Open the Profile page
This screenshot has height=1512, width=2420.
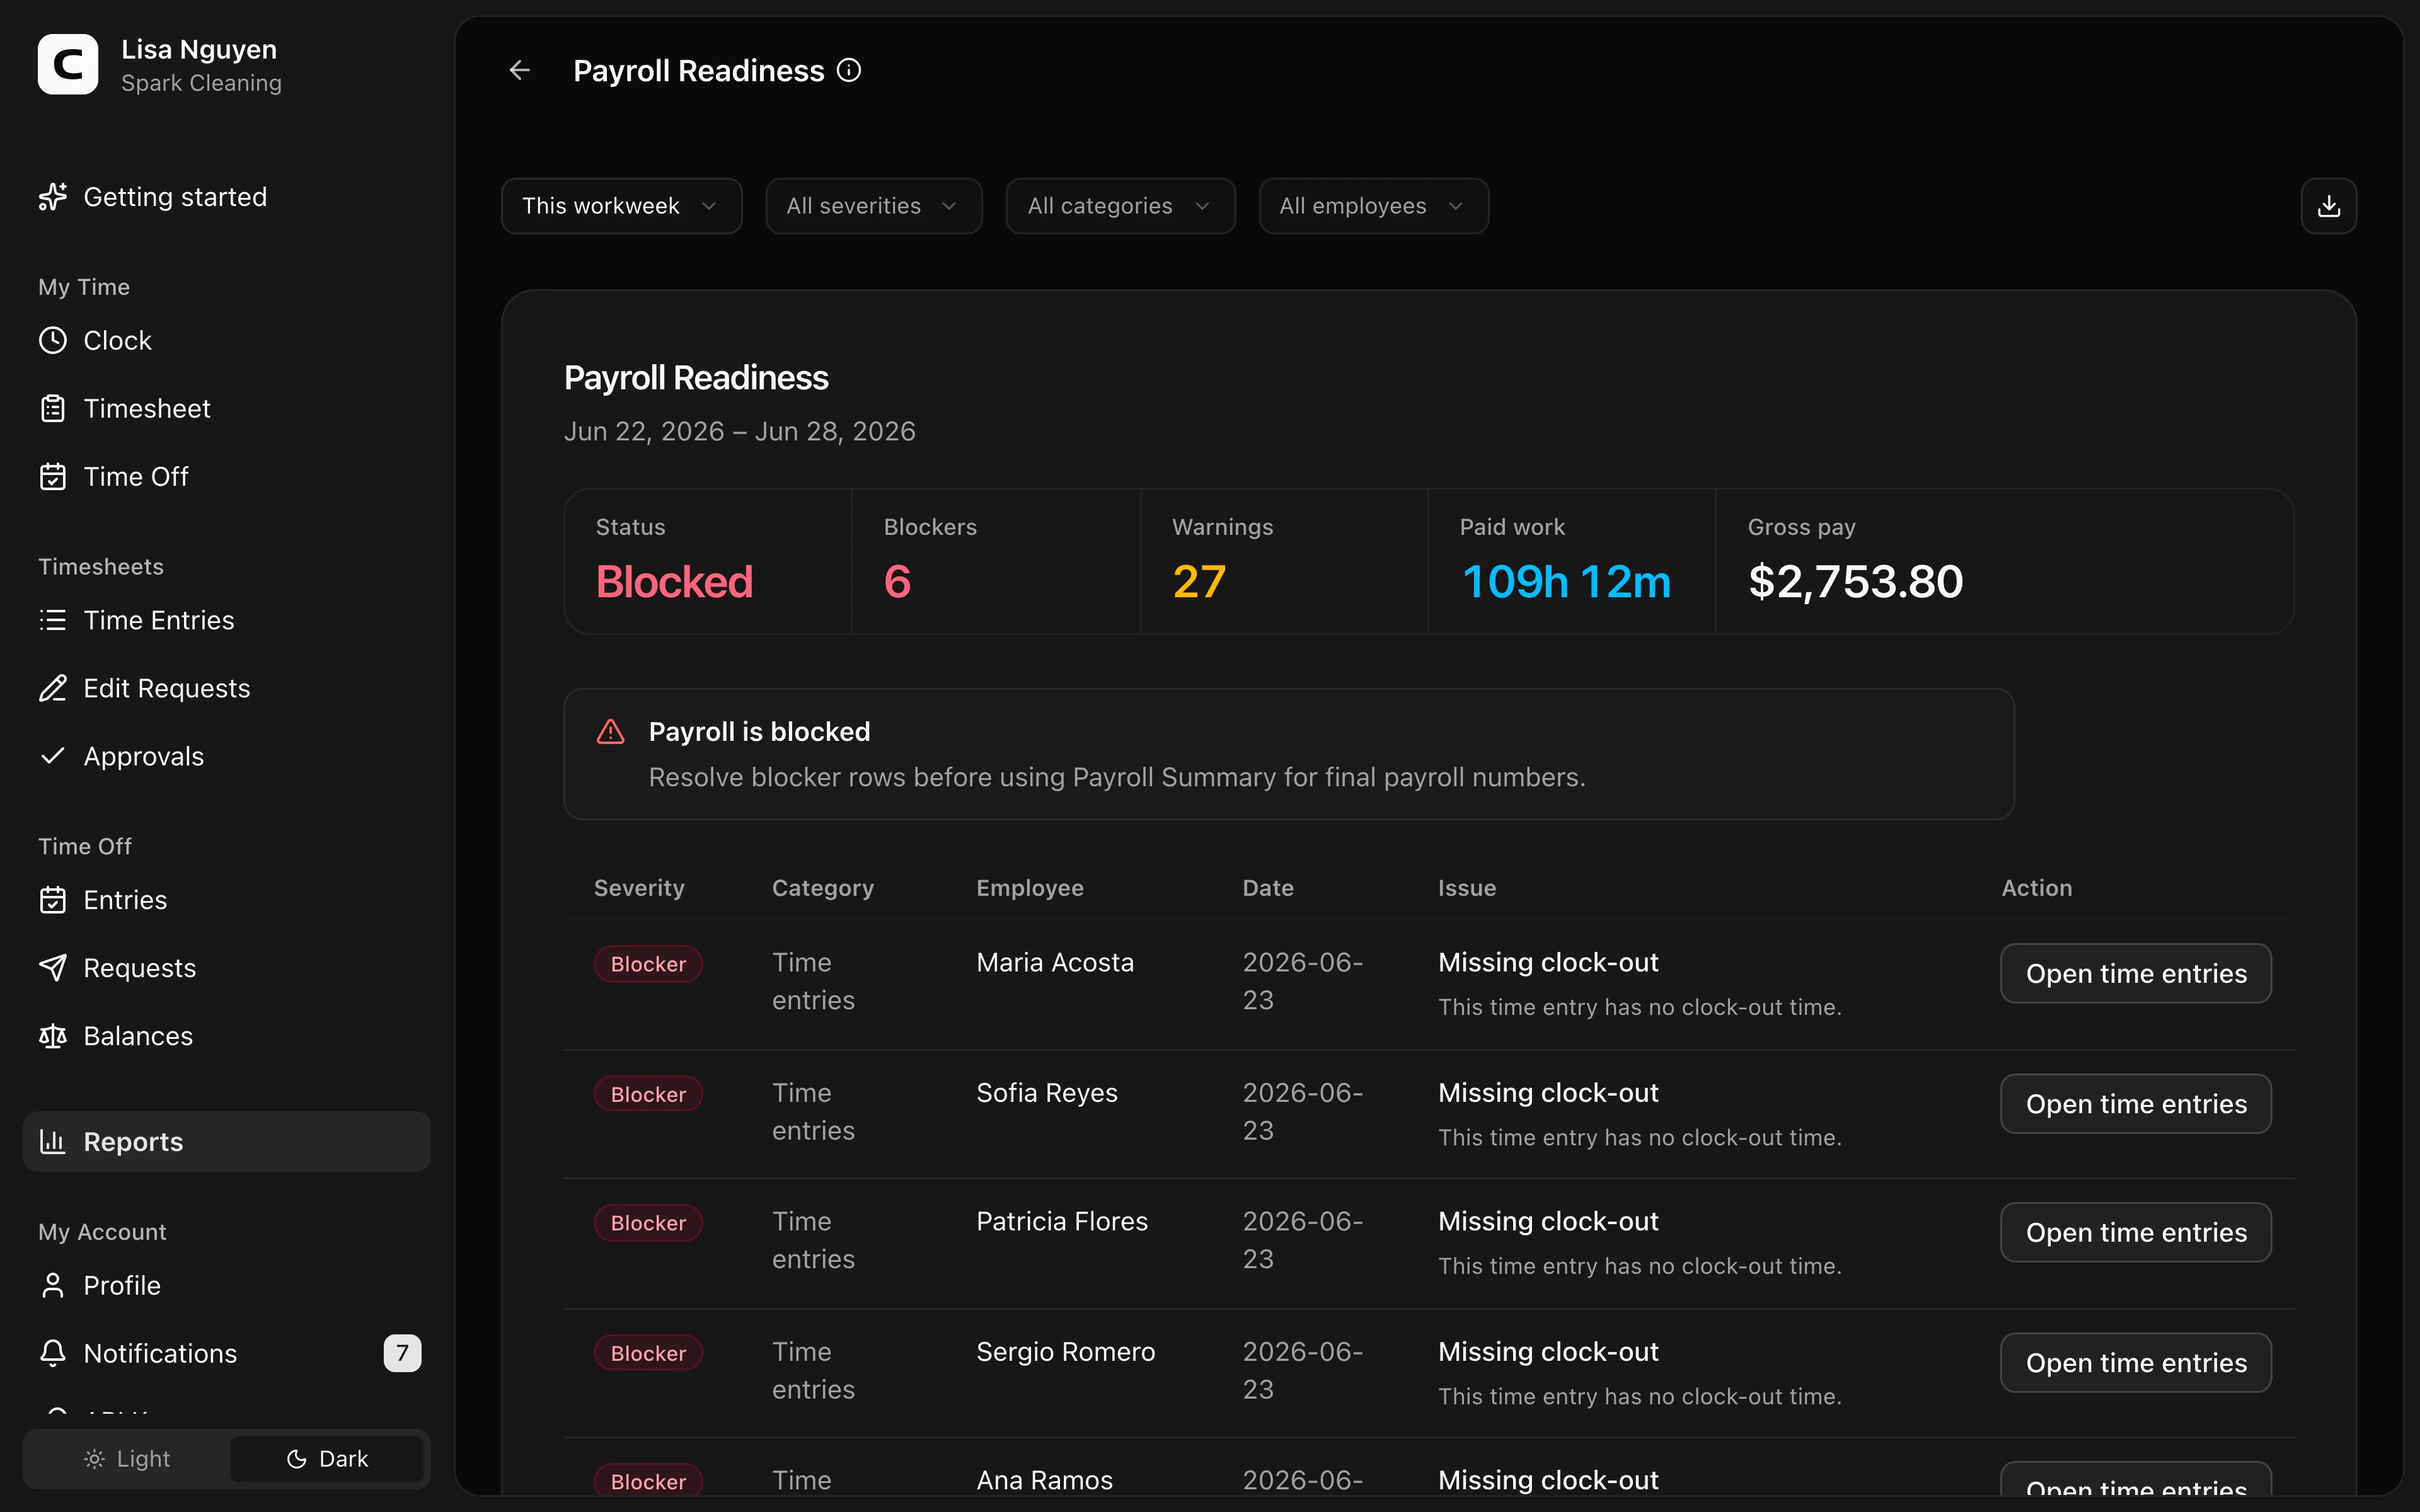coord(226,1285)
